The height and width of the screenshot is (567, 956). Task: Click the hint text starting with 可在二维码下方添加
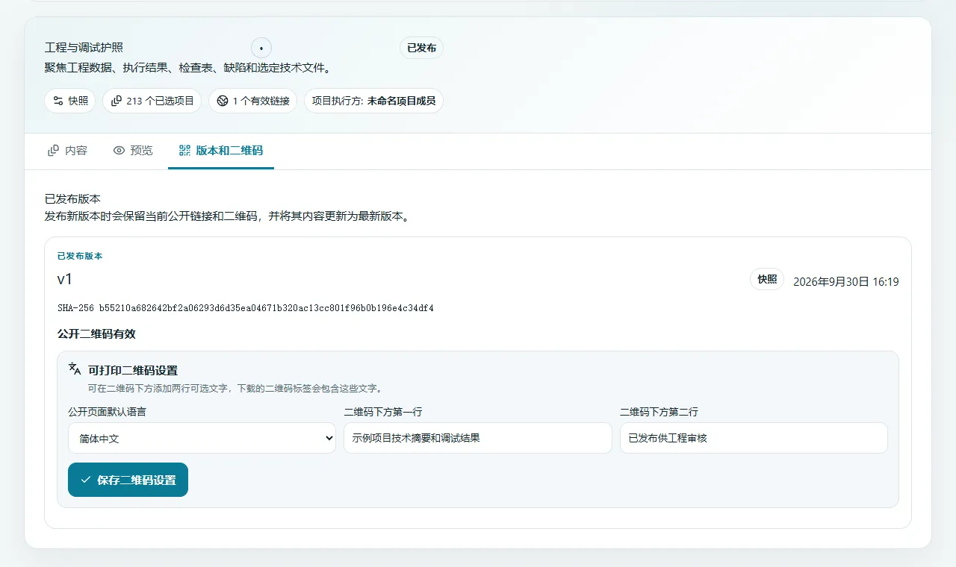tap(235, 389)
